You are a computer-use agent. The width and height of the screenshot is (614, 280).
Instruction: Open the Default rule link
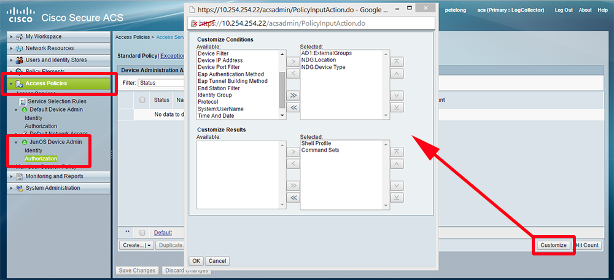coord(163,233)
